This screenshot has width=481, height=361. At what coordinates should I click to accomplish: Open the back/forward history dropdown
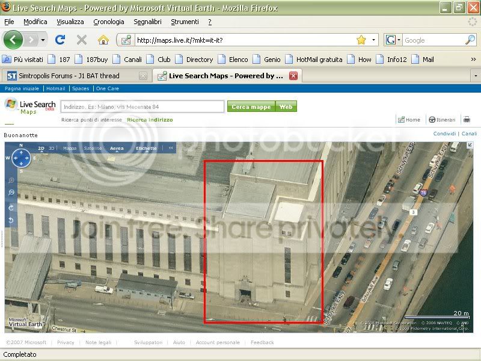click(x=43, y=40)
